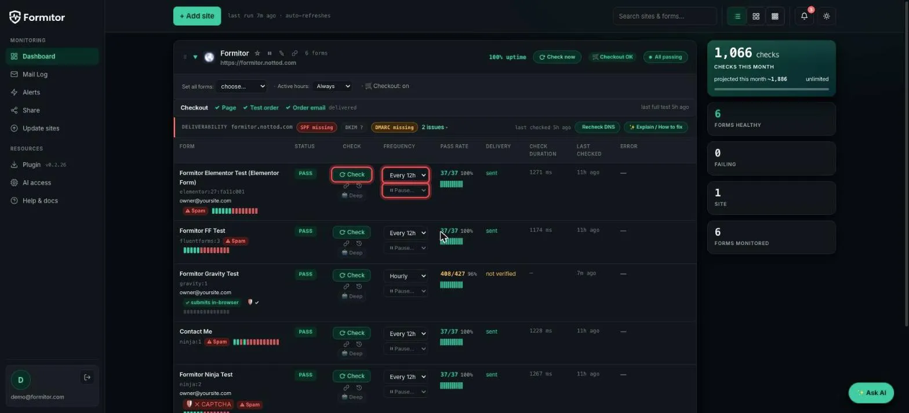
Task: Run Check now for Formitor site
Action: 557,57
